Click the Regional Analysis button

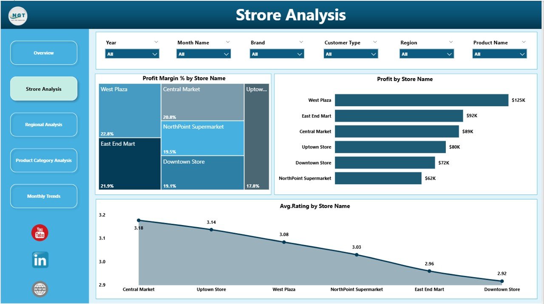click(x=43, y=124)
